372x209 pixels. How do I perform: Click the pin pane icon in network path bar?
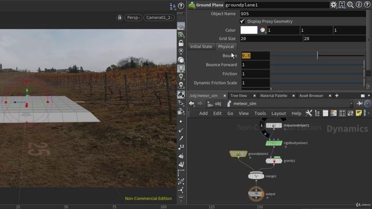click(x=359, y=103)
